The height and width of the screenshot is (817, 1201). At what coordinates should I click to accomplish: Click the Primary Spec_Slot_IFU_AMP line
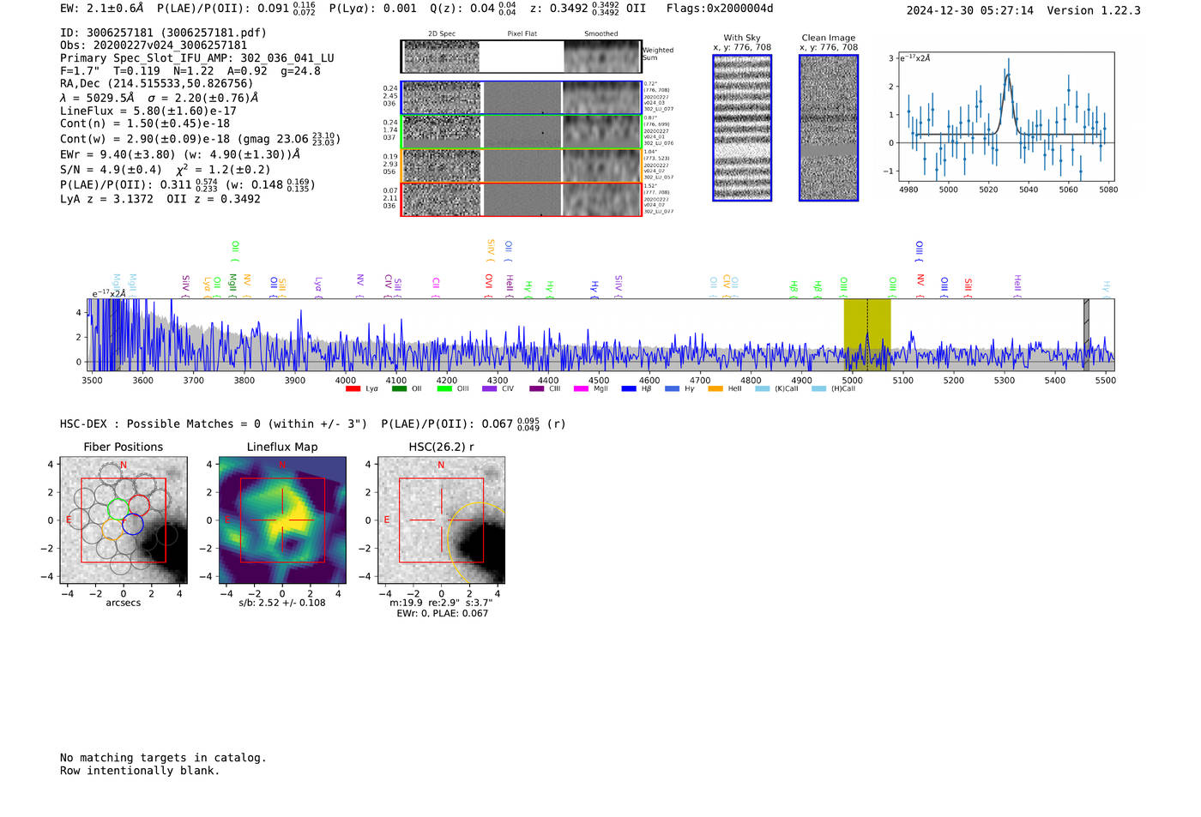[x=197, y=58]
